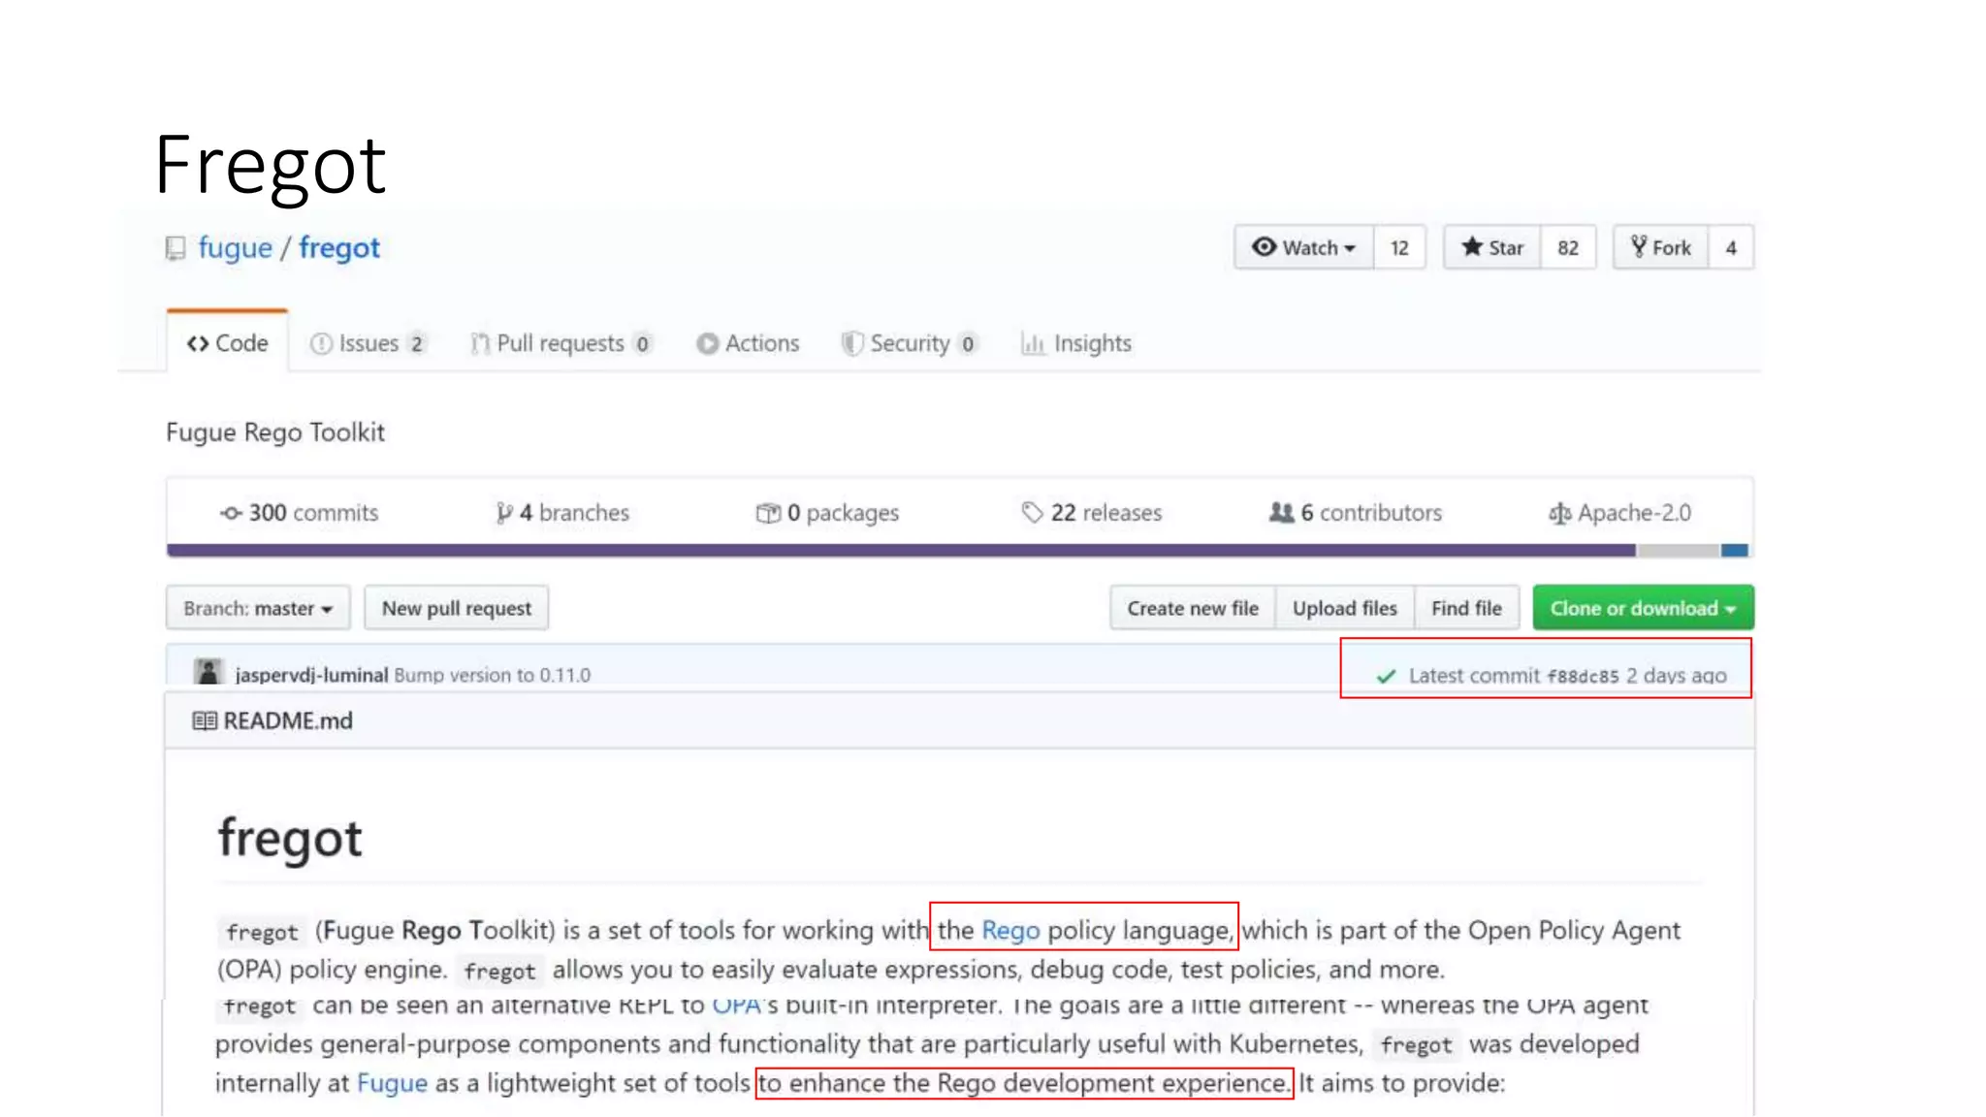Expand the Clone or download dropdown
The width and height of the screenshot is (1986, 1117).
click(1643, 609)
